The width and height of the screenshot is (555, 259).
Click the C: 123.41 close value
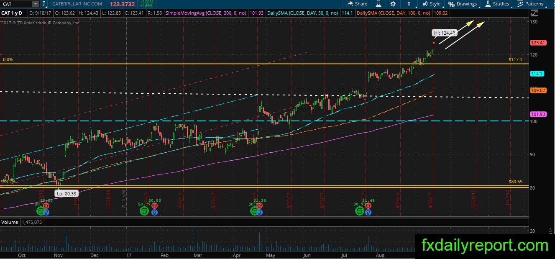[134, 13]
